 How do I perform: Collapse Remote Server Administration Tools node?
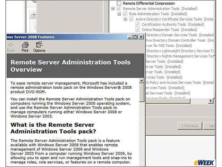click(x=113, y=9)
